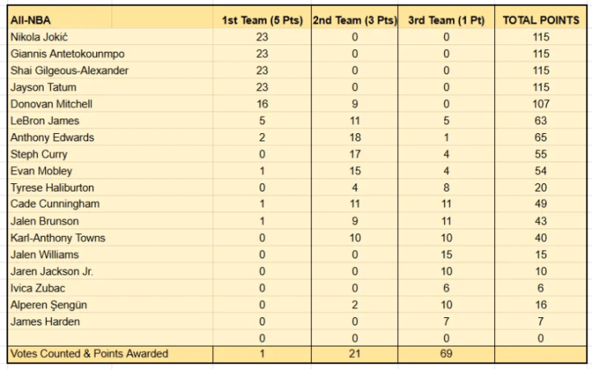Select Giannis Antetokounmpo's total points cell
The image size is (592, 369).
point(541,53)
